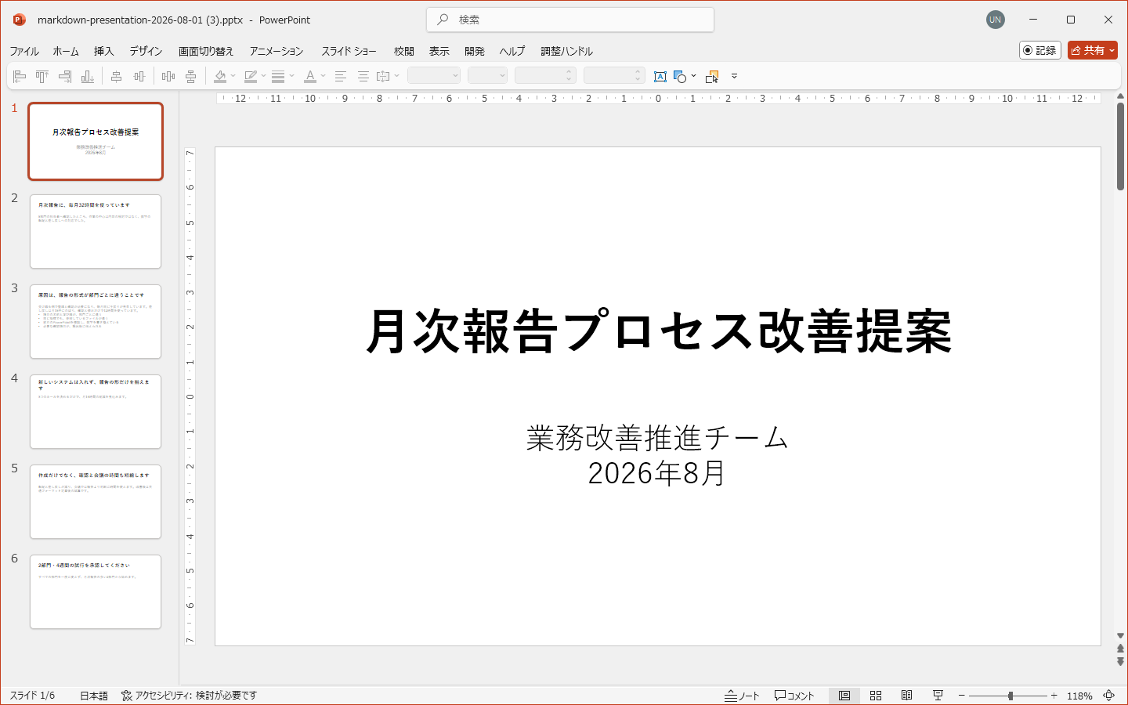Start slide show from status bar
This screenshot has height=705, width=1128.
[x=938, y=696]
